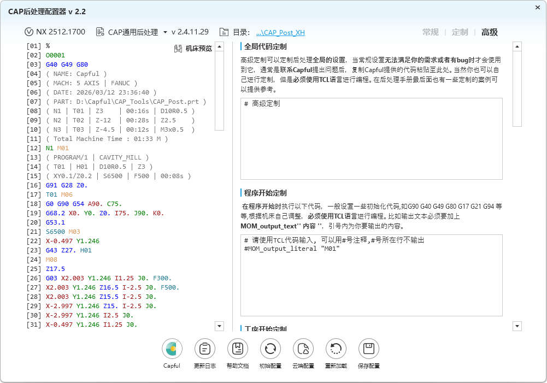Viewport: 547px width, 383px height.
Task: Click inside the 程序开始定制 code text box
Action: point(371,275)
